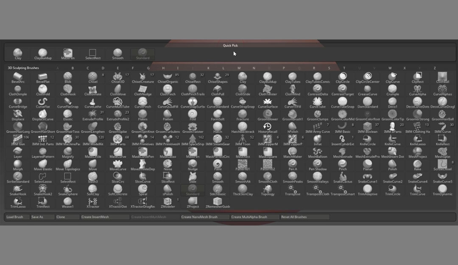458x265 pixels.
Task: Select the ClothTwister brush
Action: coord(268,91)
